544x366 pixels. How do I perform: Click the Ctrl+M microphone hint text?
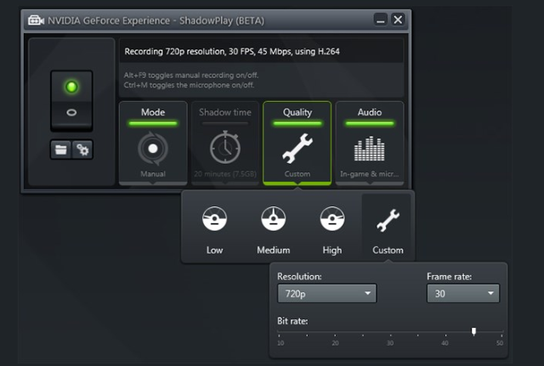coord(189,85)
